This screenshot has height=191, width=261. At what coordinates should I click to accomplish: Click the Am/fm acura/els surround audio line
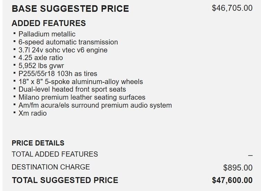[95, 105]
